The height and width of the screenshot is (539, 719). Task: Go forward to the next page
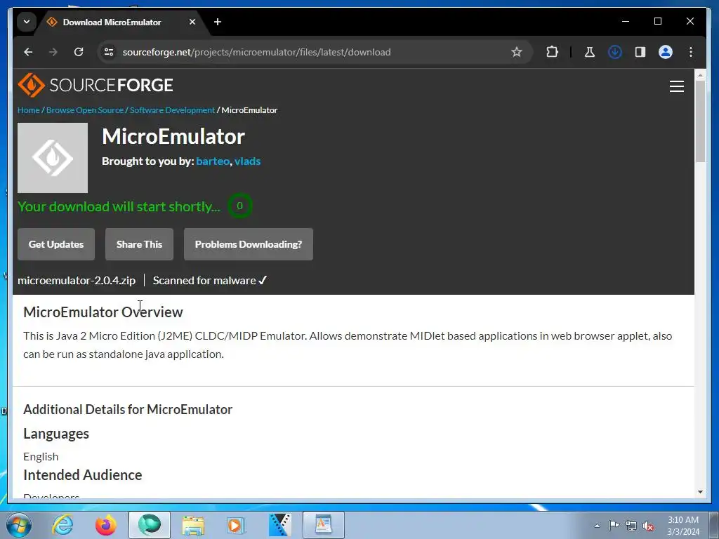point(53,52)
